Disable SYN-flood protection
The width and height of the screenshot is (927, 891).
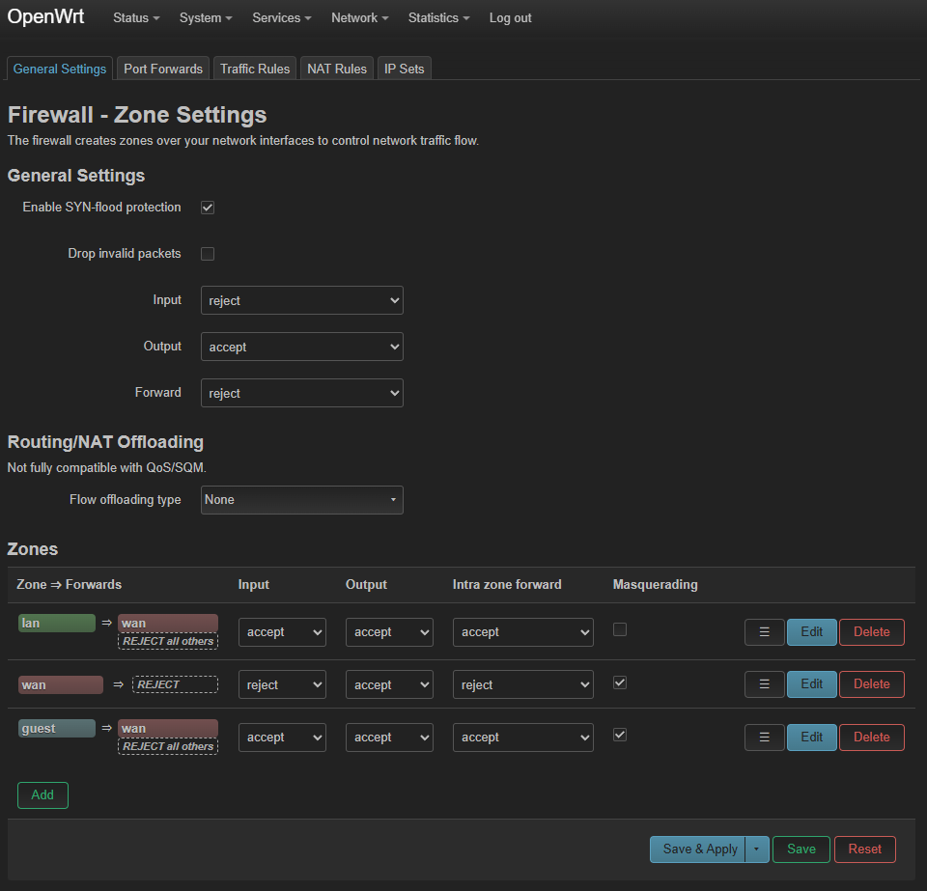click(208, 207)
